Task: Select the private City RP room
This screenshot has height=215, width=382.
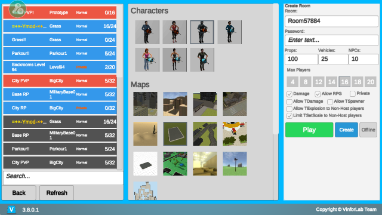Action: coord(60,108)
